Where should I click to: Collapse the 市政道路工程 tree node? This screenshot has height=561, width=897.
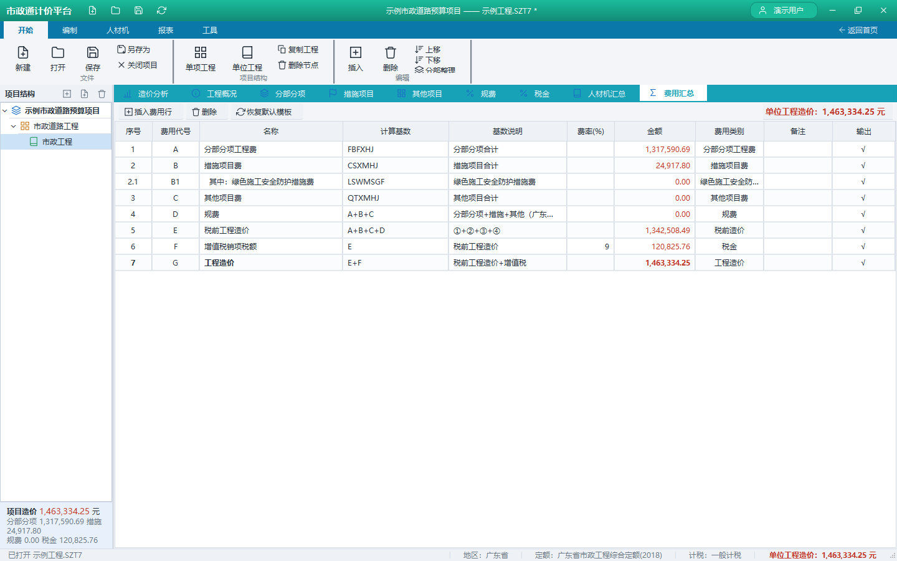coord(14,126)
